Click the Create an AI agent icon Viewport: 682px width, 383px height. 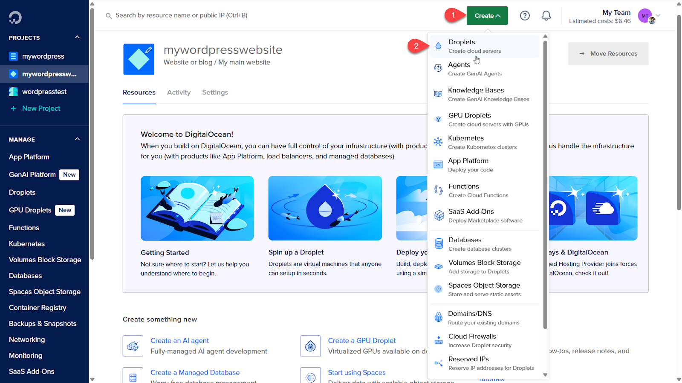(133, 346)
